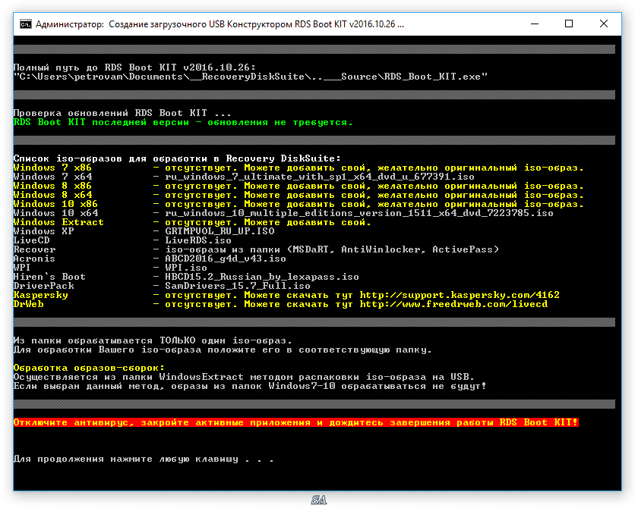638x508 pixels.
Task: Select the 'Windows Extract' row label
Action: (58, 222)
